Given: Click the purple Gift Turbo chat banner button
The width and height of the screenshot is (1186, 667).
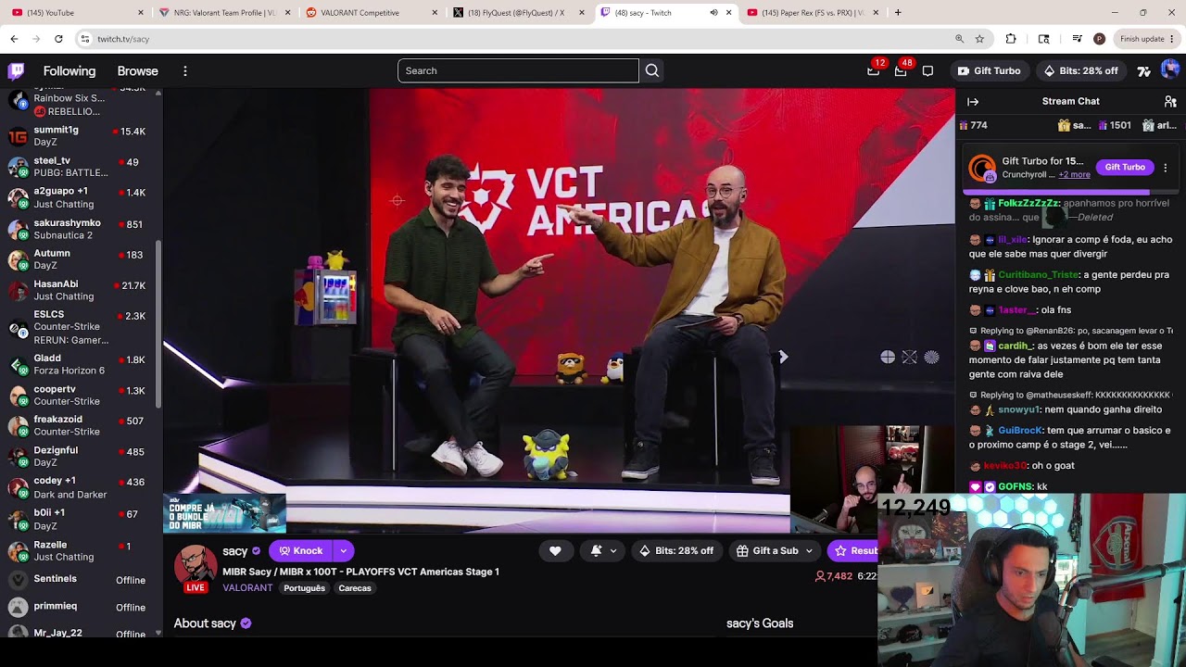Looking at the screenshot, I should pyautogui.click(x=1125, y=167).
